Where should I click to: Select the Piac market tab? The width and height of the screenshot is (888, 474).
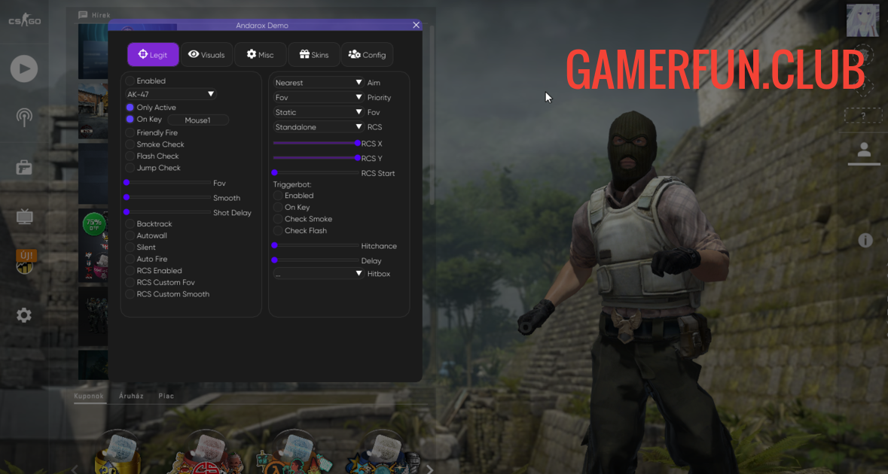point(166,396)
